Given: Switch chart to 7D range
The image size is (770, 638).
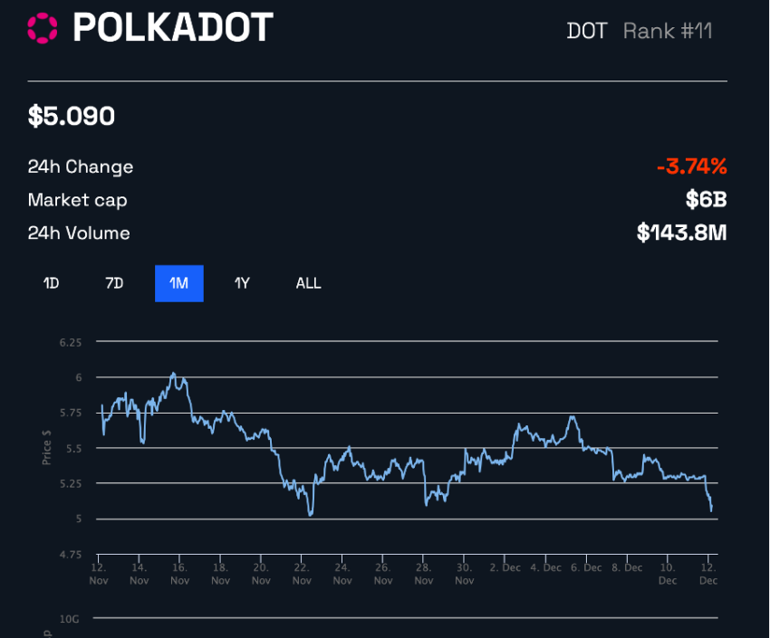Looking at the screenshot, I should 114,283.
